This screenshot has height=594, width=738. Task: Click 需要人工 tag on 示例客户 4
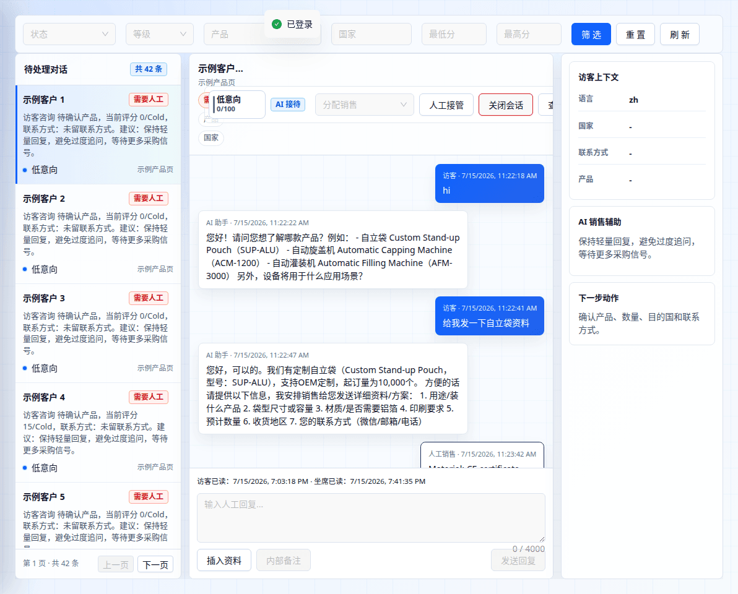pyautogui.click(x=148, y=397)
